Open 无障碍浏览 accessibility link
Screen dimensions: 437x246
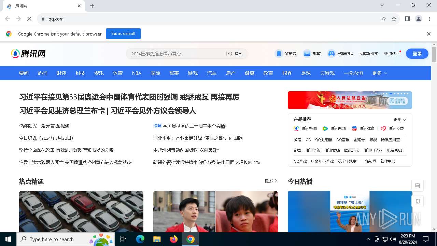tap(368, 54)
